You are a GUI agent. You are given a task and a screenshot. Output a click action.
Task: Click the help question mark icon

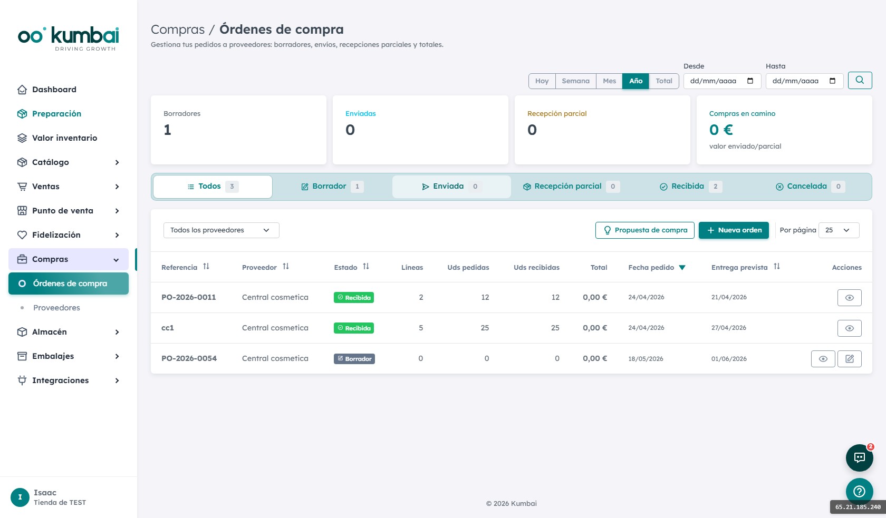(x=860, y=491)
